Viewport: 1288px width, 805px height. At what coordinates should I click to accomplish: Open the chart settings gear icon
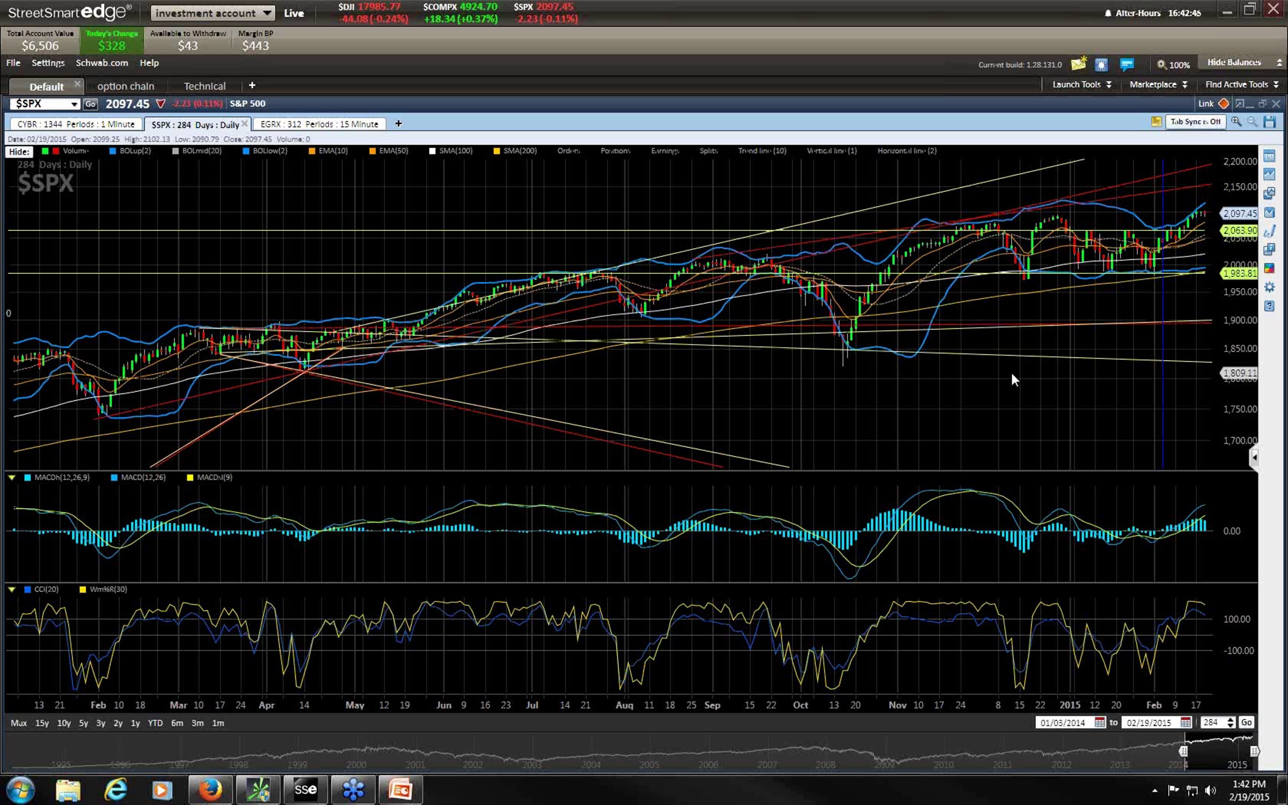1269,287
